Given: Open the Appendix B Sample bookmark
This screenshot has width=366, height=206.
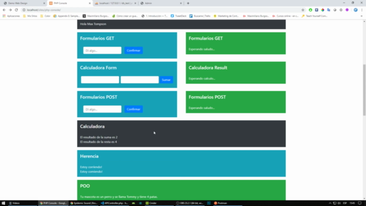Looking at the screenshot, I should pos(66,16).
